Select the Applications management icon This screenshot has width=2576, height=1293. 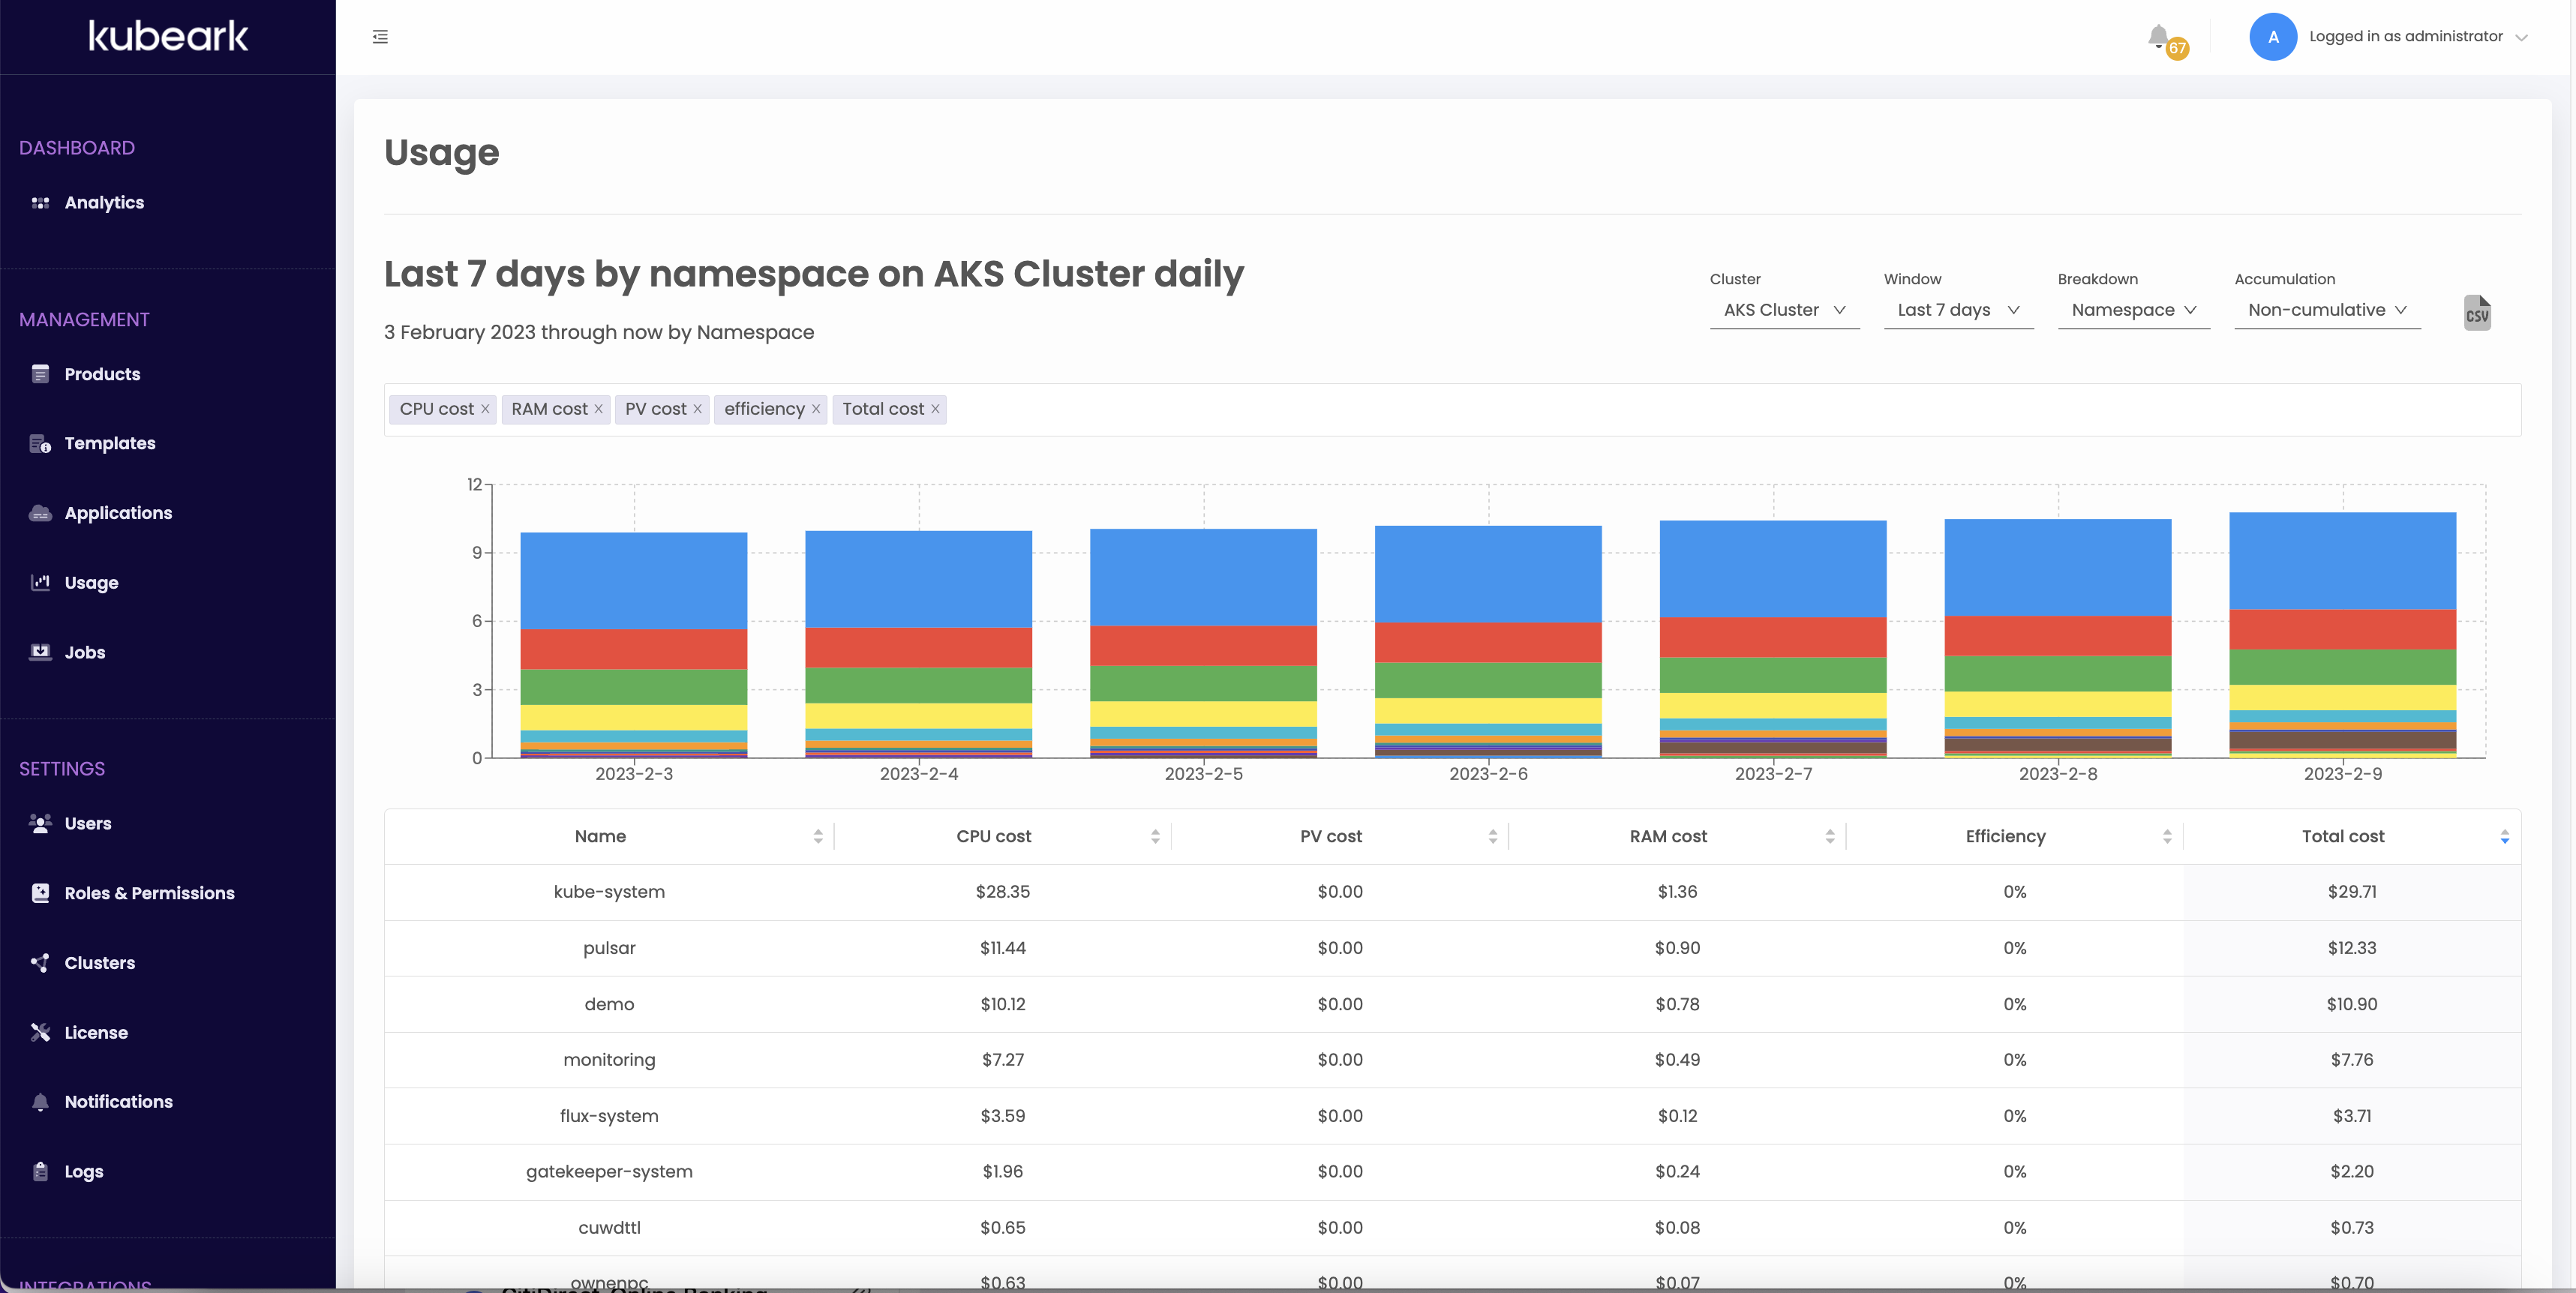coord(40,512)
